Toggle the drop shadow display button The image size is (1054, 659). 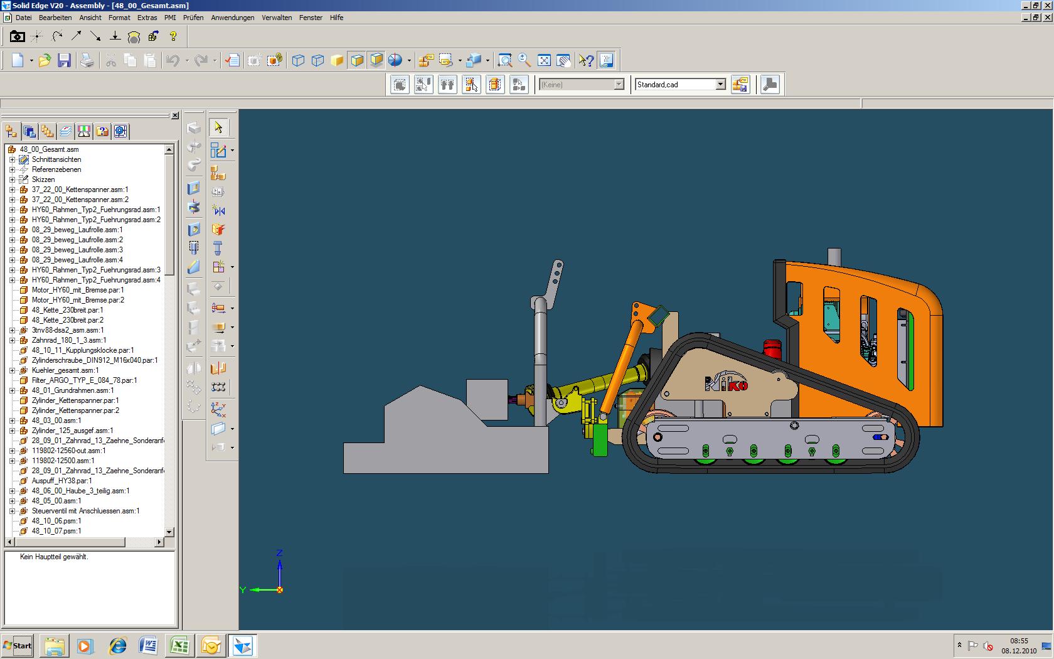(376, 60)
